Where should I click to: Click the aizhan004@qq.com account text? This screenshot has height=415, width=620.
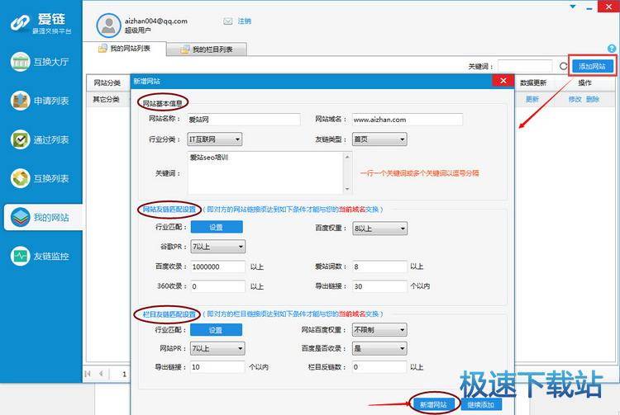click(x=156, y=21)
